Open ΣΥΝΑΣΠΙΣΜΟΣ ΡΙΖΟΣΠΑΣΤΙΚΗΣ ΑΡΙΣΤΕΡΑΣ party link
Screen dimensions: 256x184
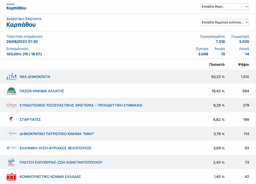click(81, 105)
